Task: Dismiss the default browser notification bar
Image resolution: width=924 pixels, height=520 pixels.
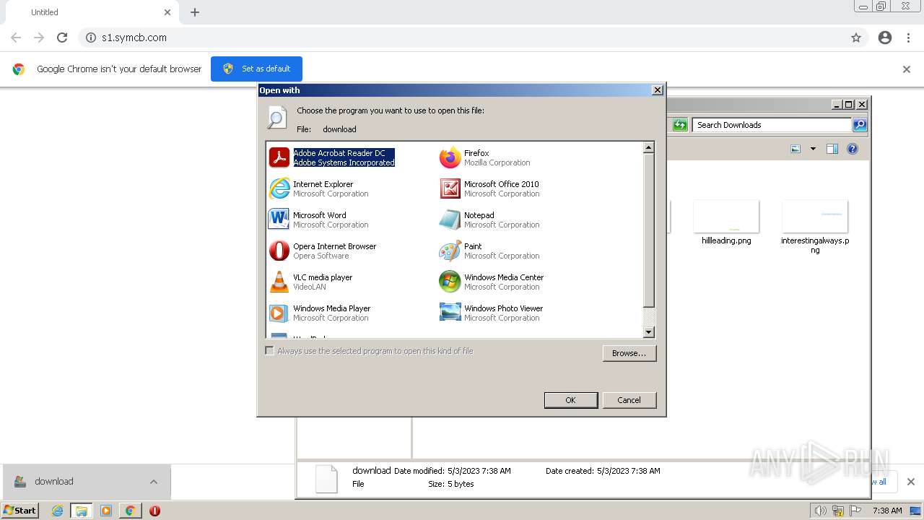Action: pos(907,69)
